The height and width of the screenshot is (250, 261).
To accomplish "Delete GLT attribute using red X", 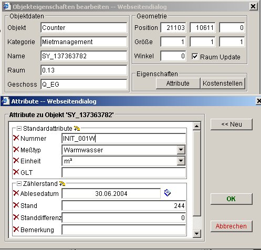I will (16, 172).
